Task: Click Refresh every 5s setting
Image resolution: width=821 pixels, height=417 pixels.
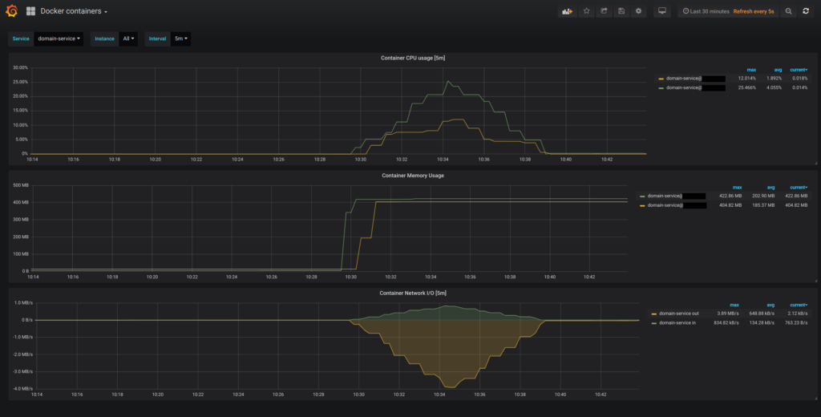Action: pyautogui.click(x=754, y=11)
